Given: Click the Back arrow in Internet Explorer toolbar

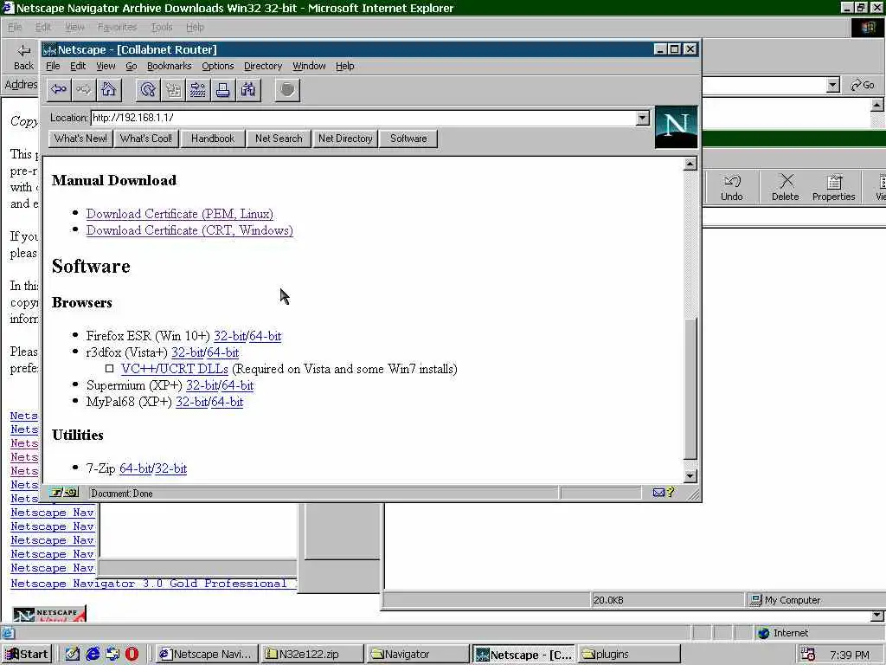Looking at the screenshot, I should (23, 57).
